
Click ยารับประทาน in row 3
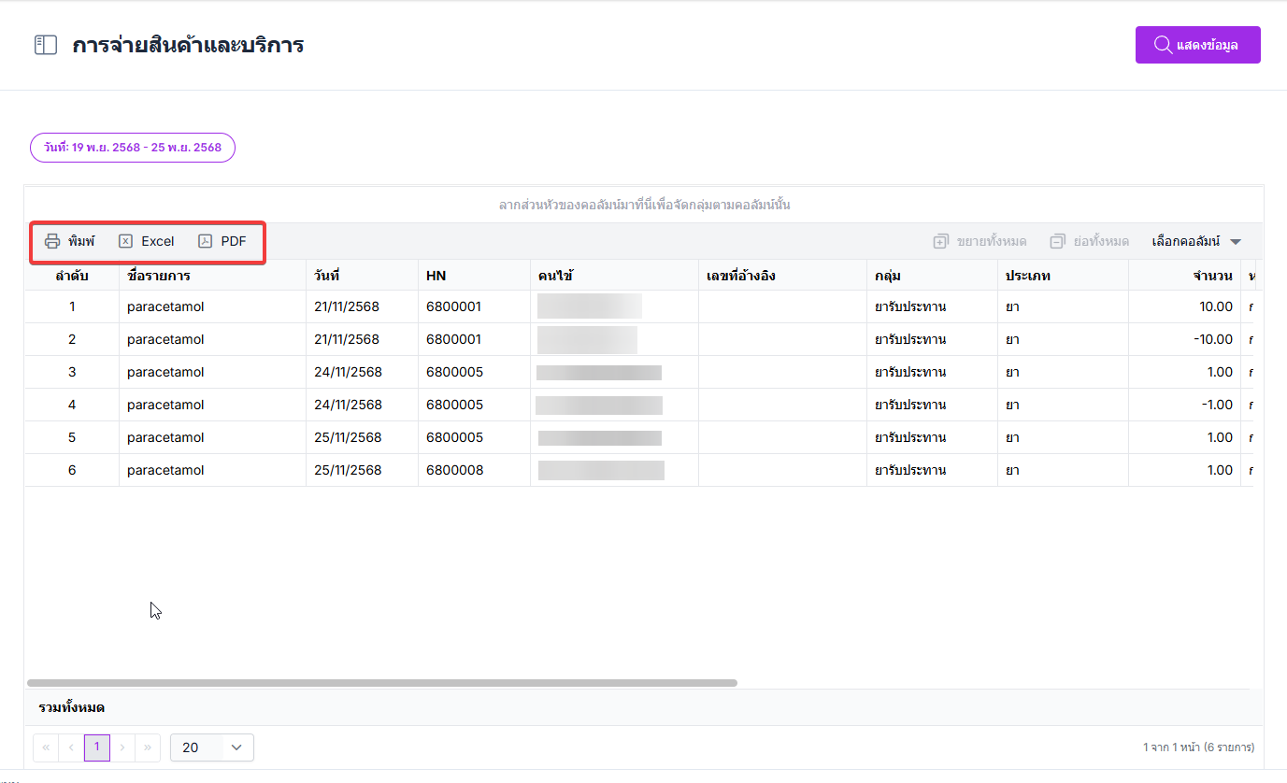click(910, 372)
